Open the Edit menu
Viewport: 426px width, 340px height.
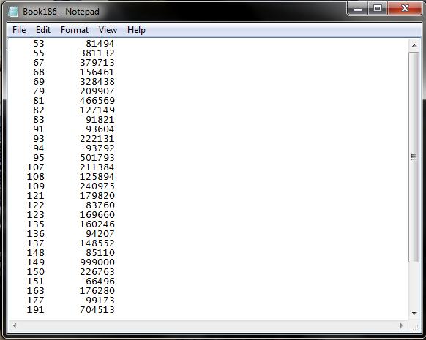(43, 30)
